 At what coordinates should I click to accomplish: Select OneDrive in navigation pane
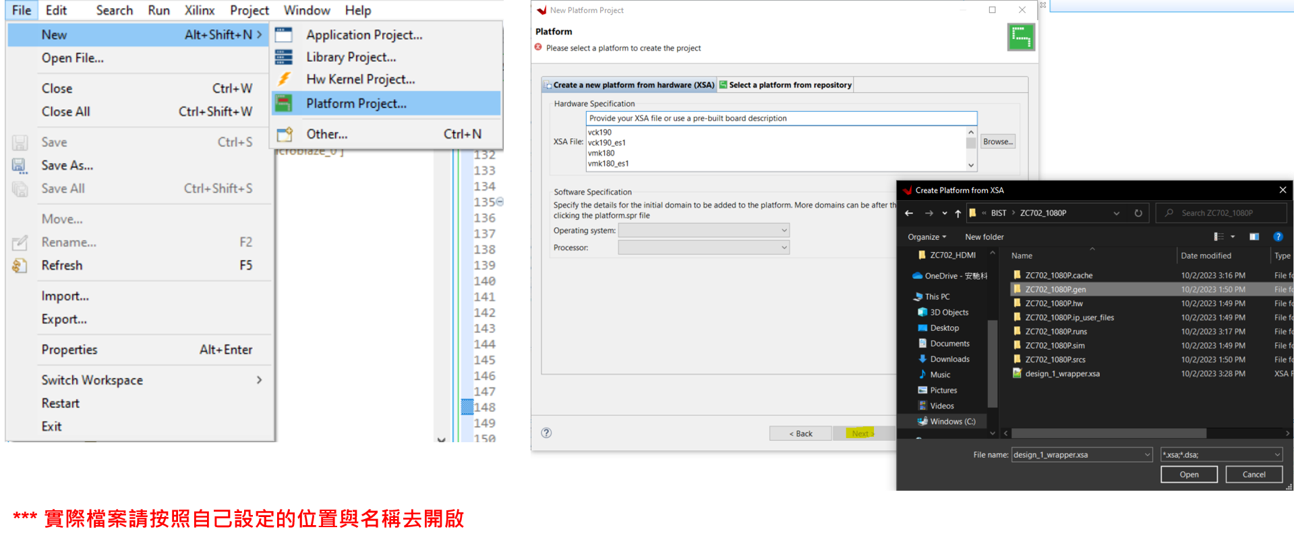tap(949, 276)
